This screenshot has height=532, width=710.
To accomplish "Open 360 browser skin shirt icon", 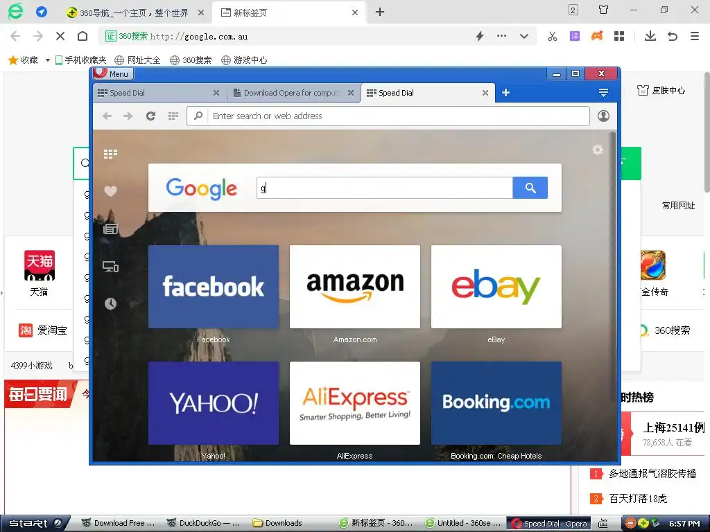I will [x=604, y=10].
